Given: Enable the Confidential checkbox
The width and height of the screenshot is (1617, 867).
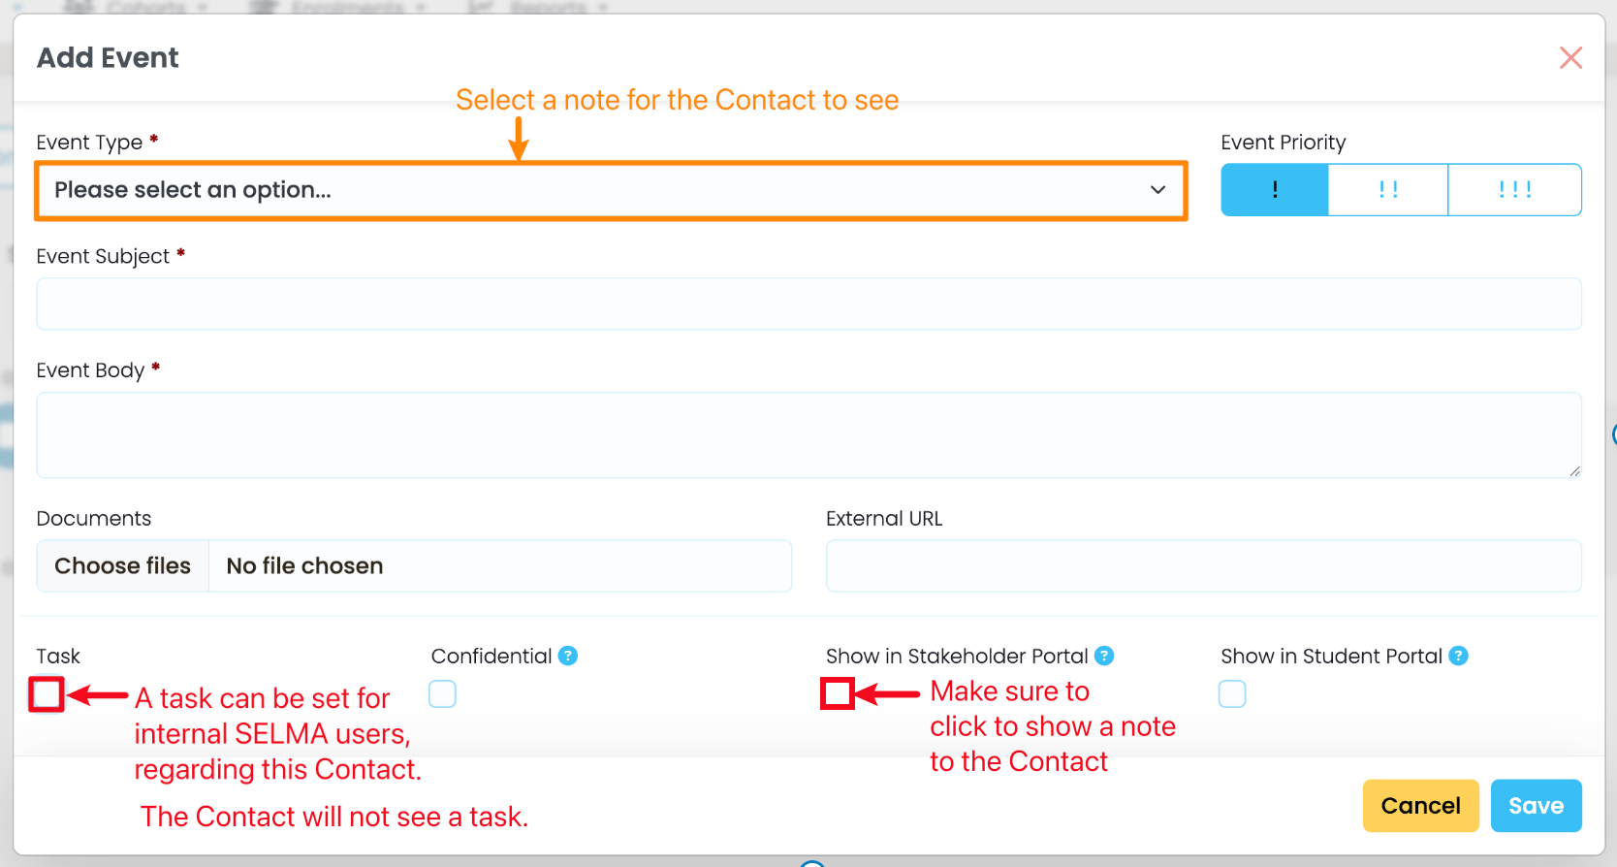Looking at the screenshot, I should pyautogui.click(x=442, y=694).
